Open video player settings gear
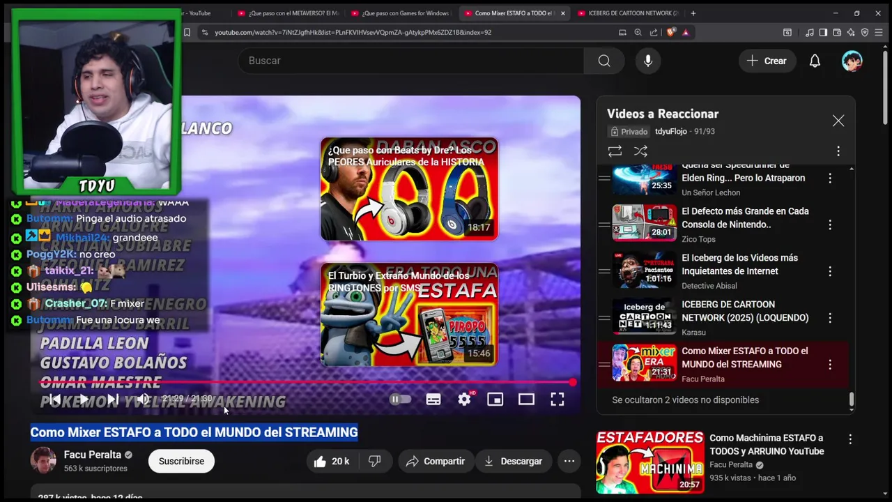This screenshot has width=892, height=502. pyautogui.click(x=464, y=400)
